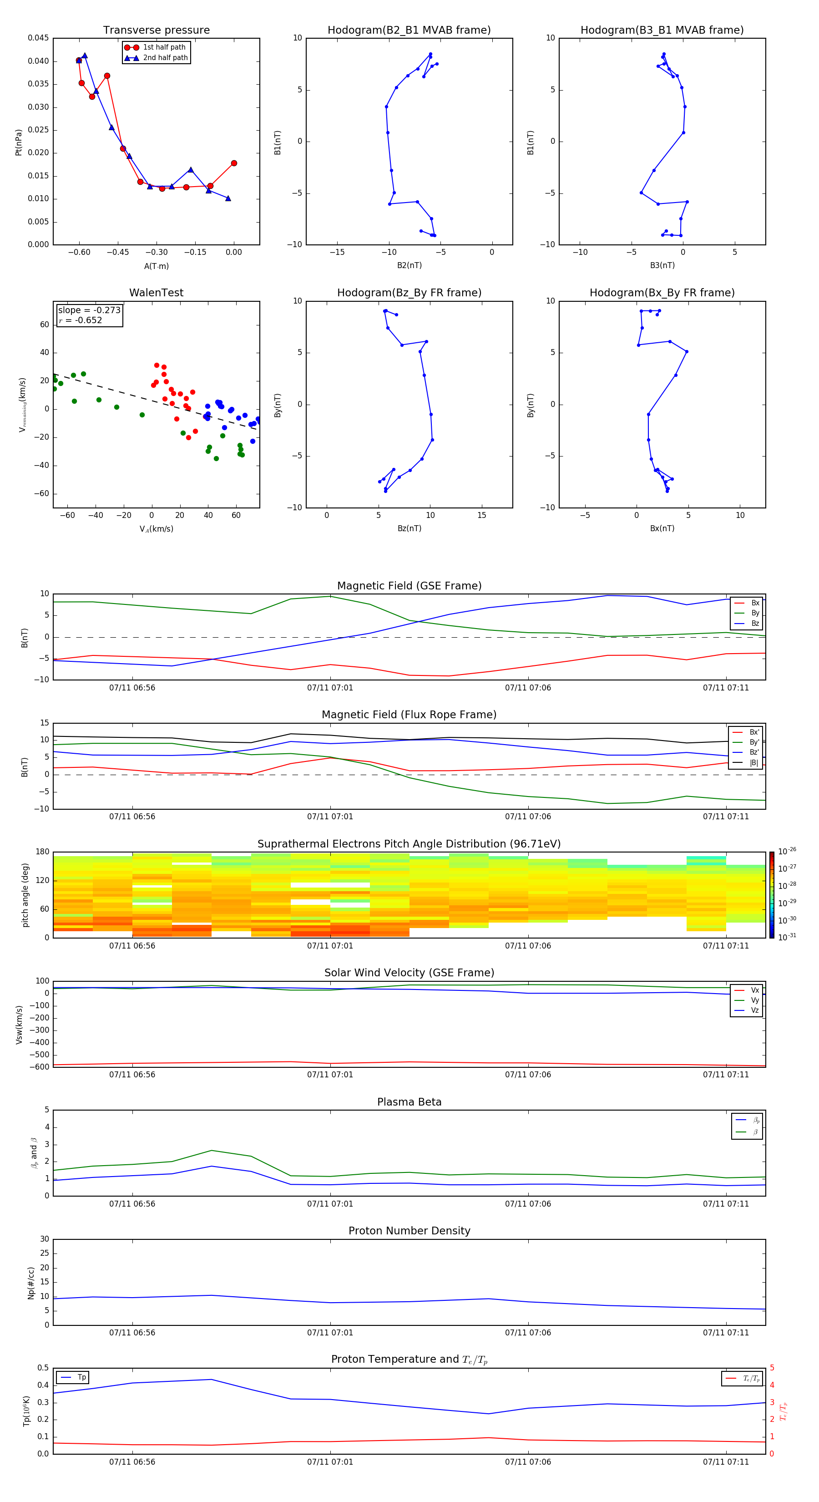
Task: Select the 'Bz' entry in GSE legend
Action: pyautogui.click(x=747, y=624)
